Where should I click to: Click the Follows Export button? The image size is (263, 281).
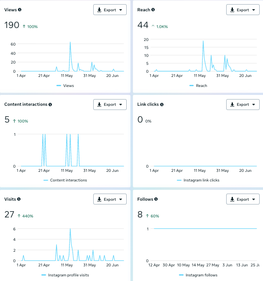pyautogui.click(x=243, y=199)
